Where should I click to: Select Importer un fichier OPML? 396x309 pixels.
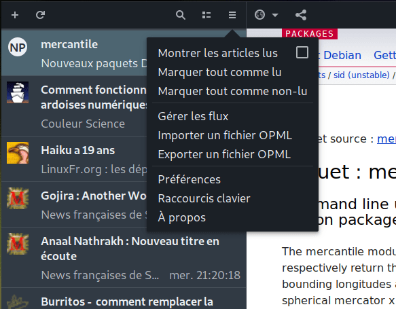pos(225,135)
